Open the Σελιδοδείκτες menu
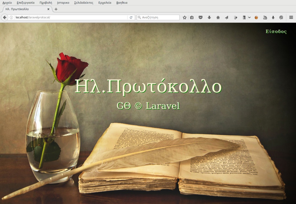 click(x=84, y=3)
